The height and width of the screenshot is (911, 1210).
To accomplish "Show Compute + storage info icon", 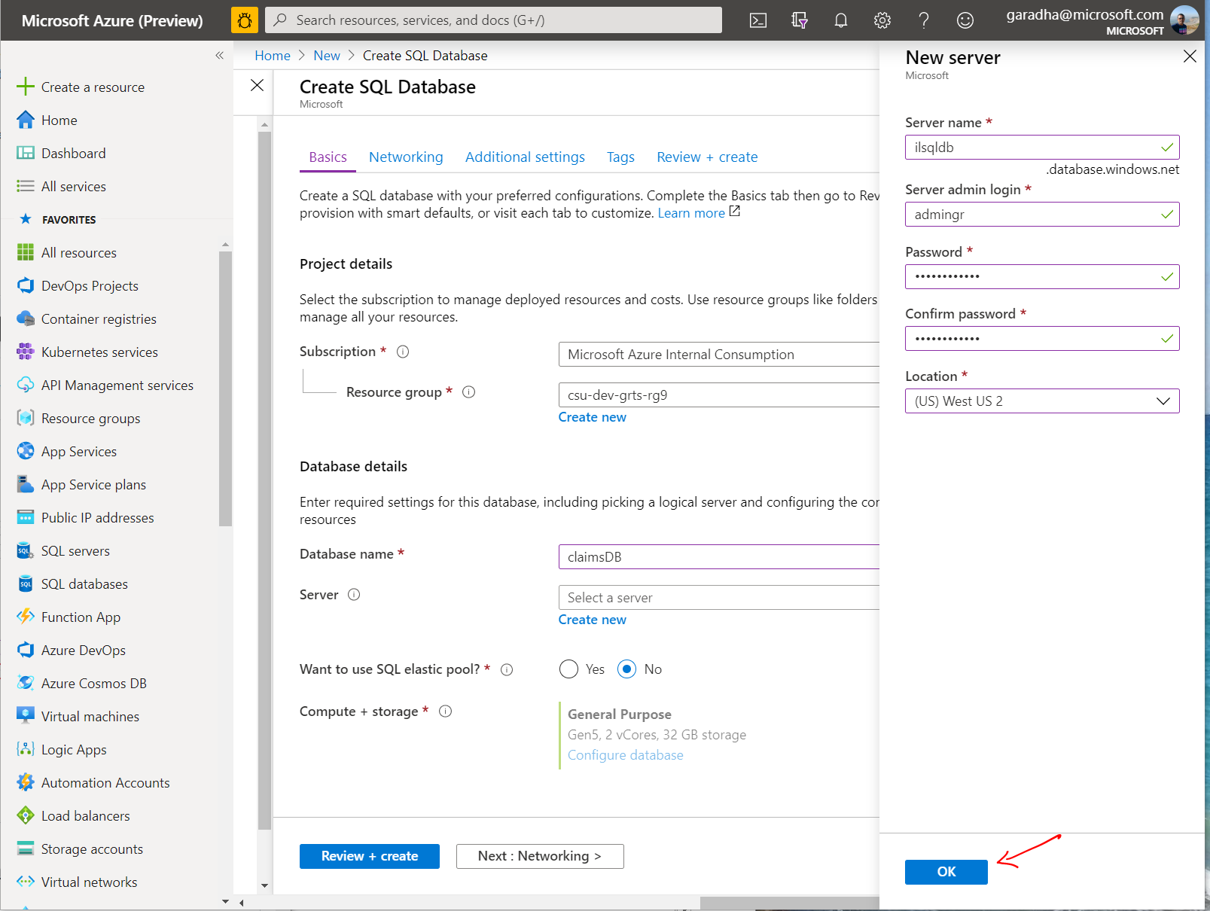I will (445, 711).
